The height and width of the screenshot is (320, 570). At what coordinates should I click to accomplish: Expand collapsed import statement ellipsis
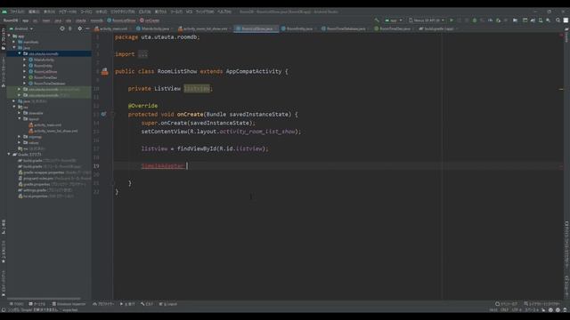click(x=142, y=54)
